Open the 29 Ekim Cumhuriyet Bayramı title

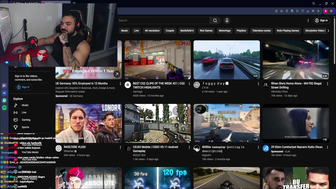click(297, 147)
